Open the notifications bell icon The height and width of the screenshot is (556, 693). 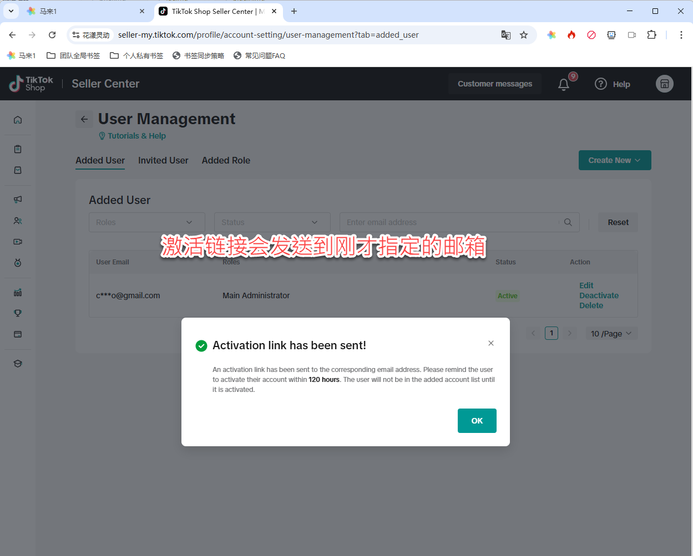pyautogui.click(x=564, y=84)
